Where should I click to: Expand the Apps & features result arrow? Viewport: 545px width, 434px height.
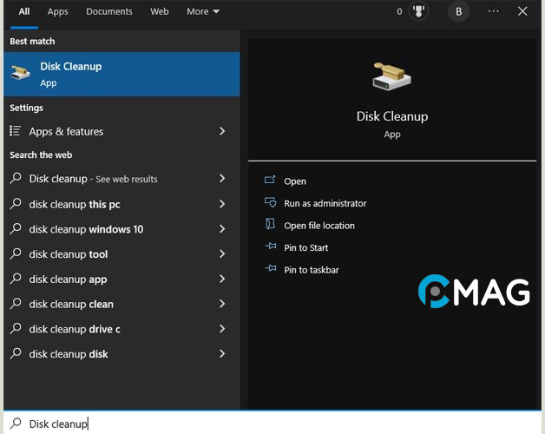(222, 131)
